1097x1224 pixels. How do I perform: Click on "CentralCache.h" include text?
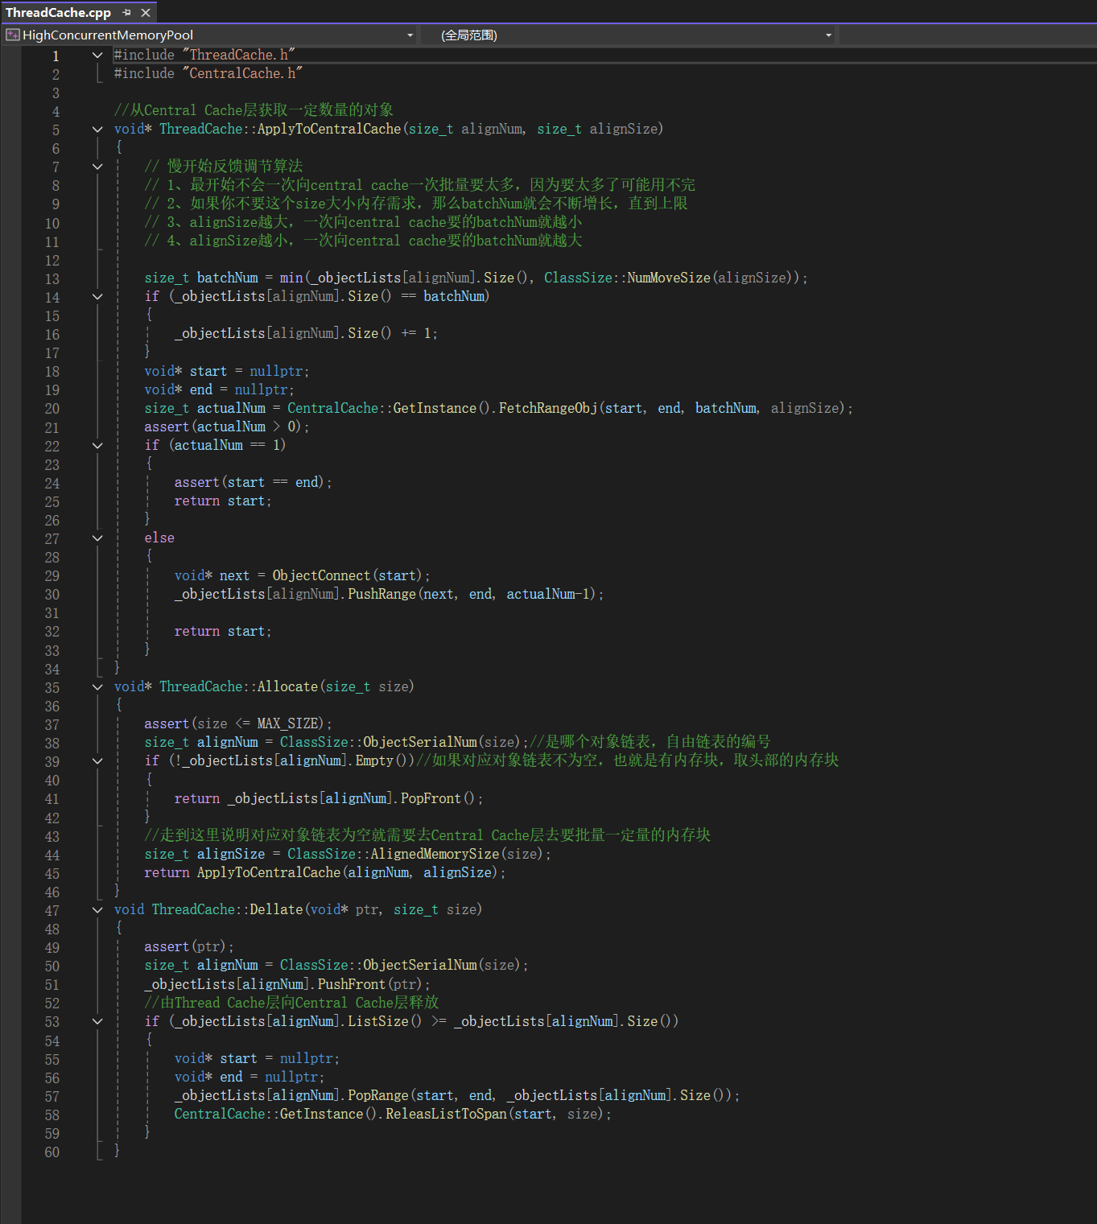[243, 73]
